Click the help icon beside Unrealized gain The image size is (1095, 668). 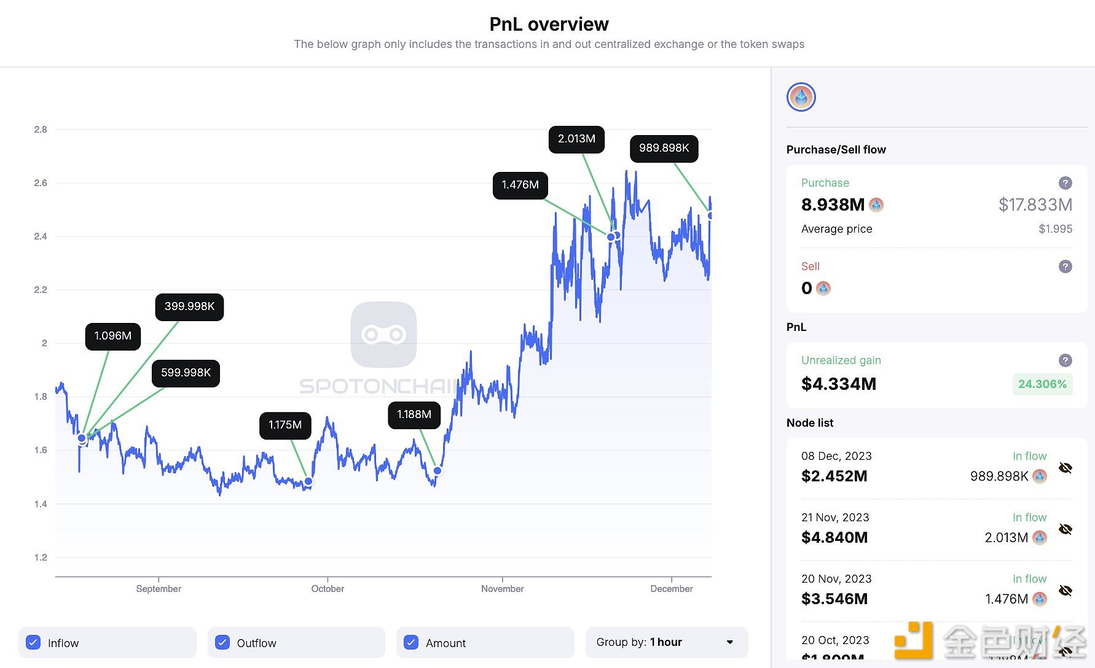click(x=1066, y=360)
